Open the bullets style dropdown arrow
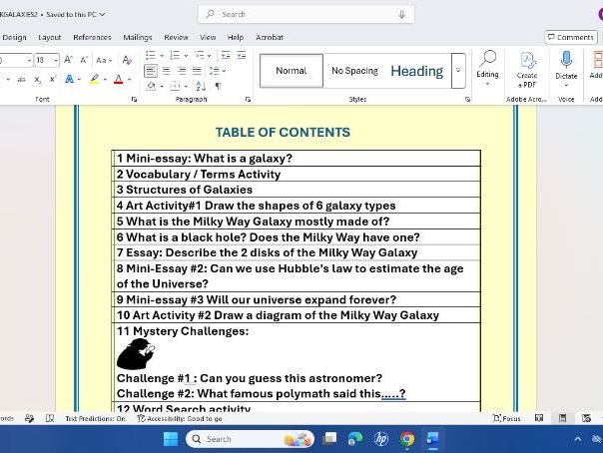Screen dimensions: 603x453 point(162,56)
